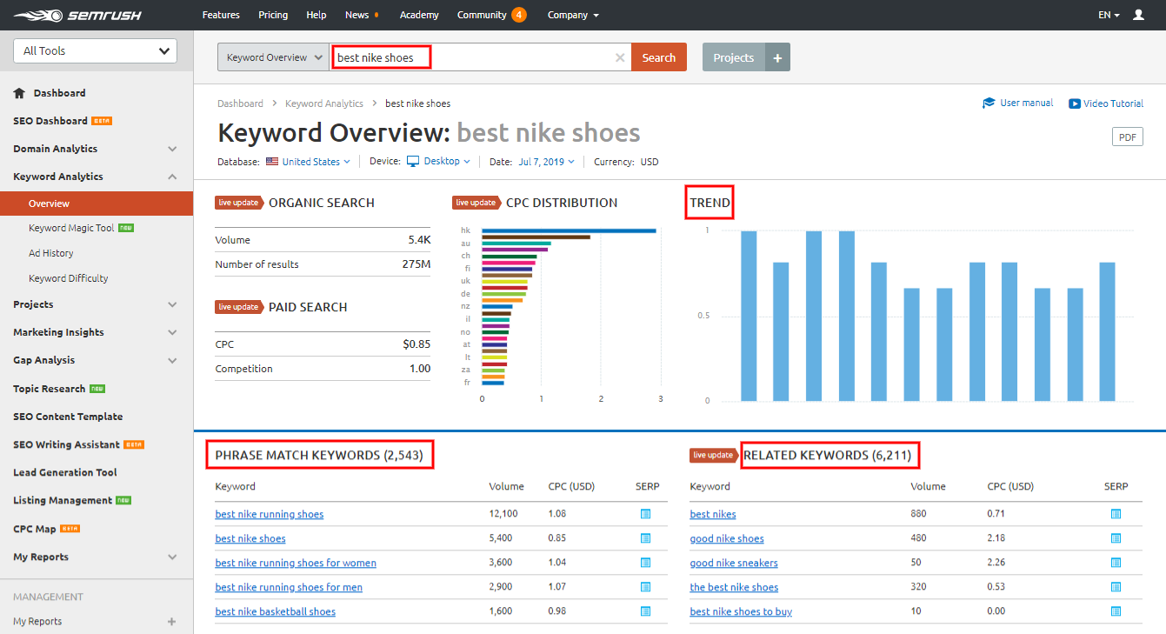The width and height of the screenshot is (1166, 634).
Task: Open the best nike running shoes link
Action: pyautogui.click(x=270, y=514)
